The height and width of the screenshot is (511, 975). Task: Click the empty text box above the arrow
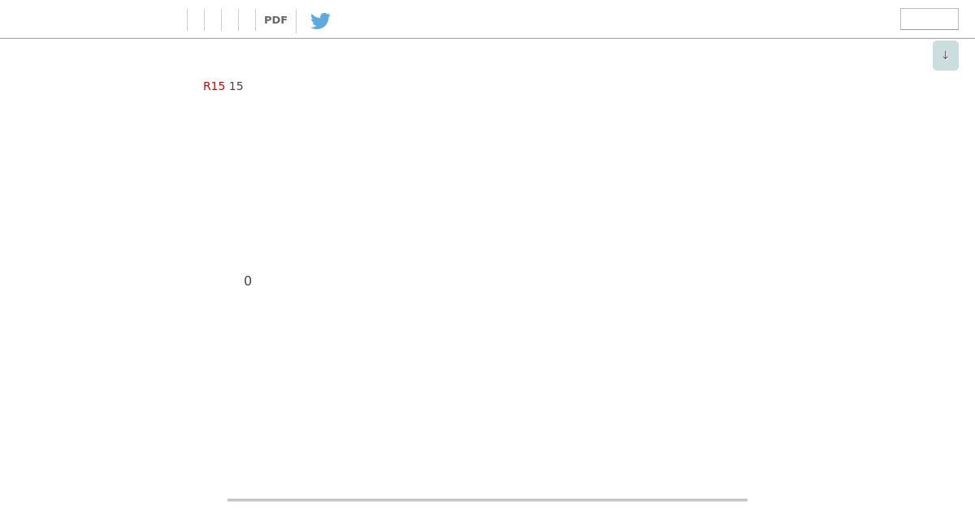929,19
